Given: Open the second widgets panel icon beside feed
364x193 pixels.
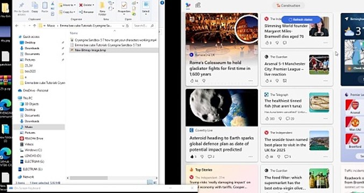Looking at the screenshot, I should [198, 5].
